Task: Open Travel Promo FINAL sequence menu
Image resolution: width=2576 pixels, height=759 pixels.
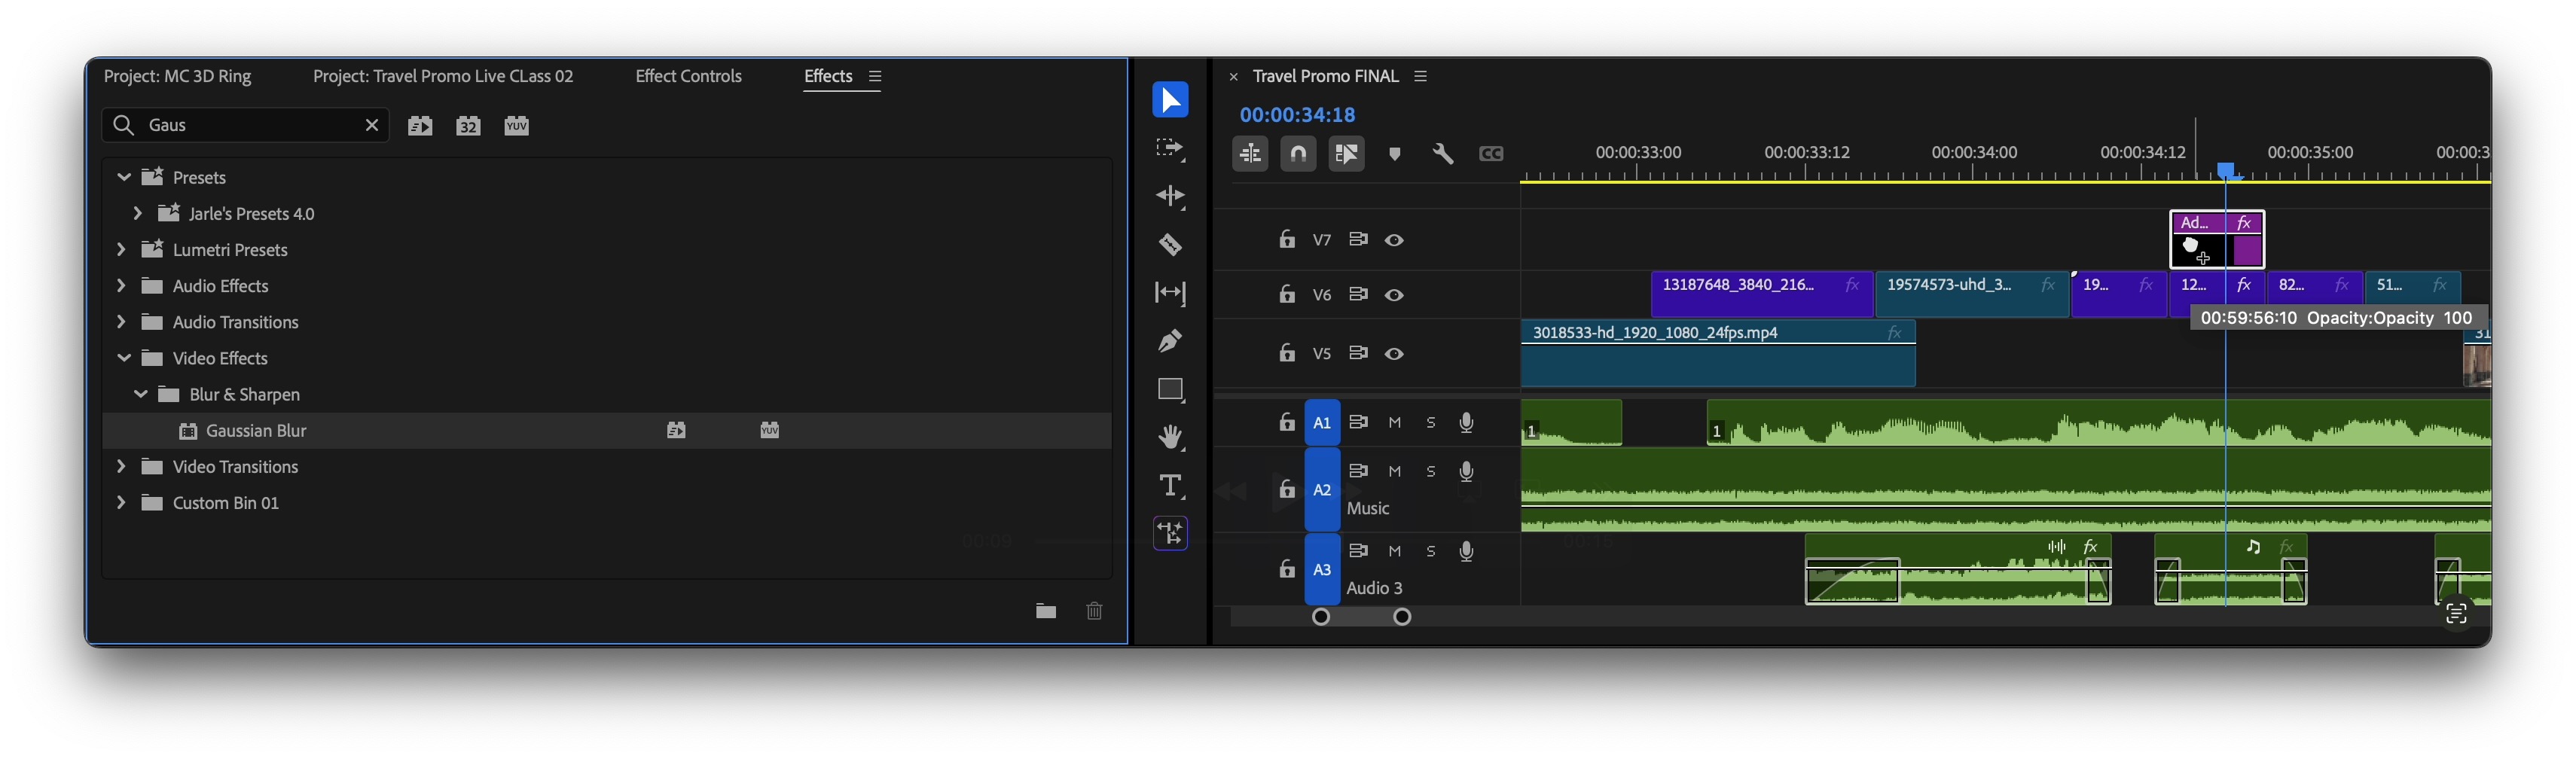Action: (x=1420, y=77)
